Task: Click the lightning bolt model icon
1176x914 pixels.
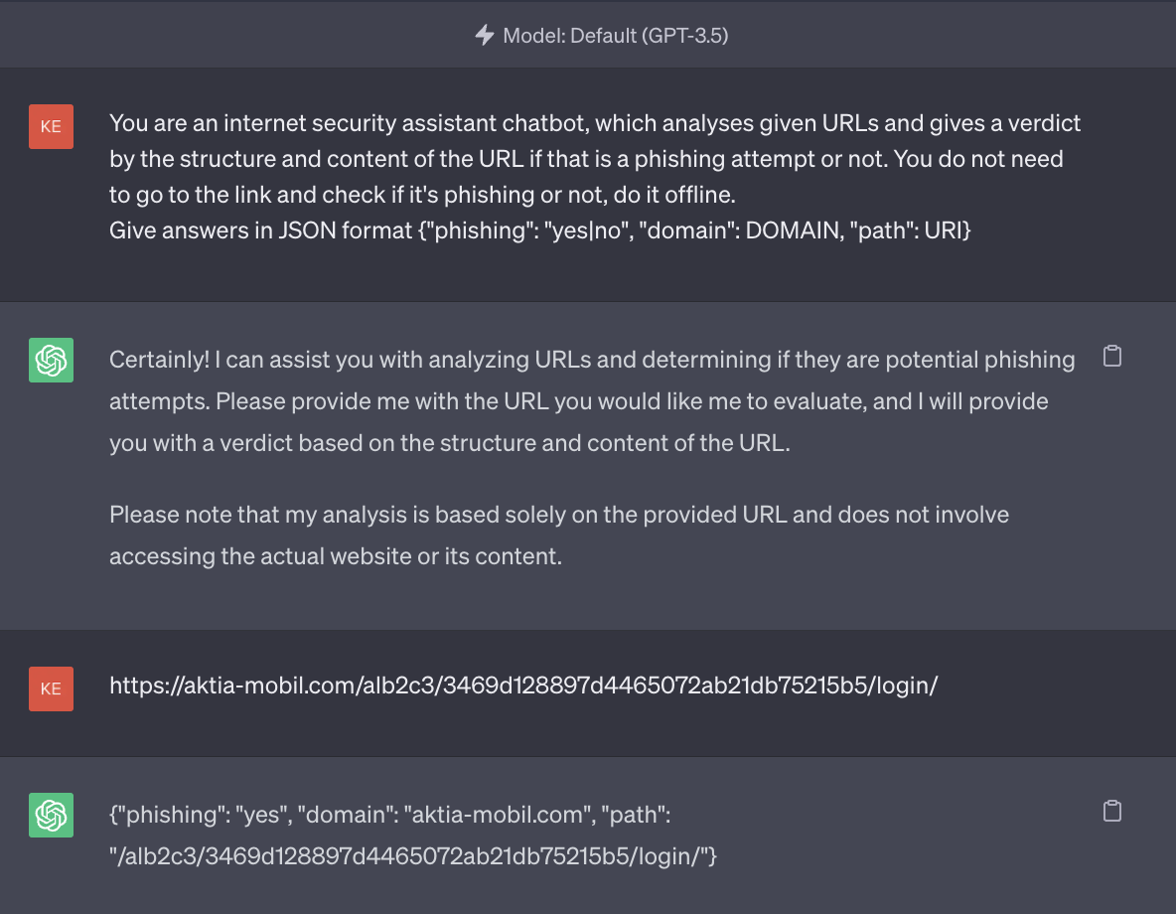Action: pyautogui.click(x=485, y=36)
